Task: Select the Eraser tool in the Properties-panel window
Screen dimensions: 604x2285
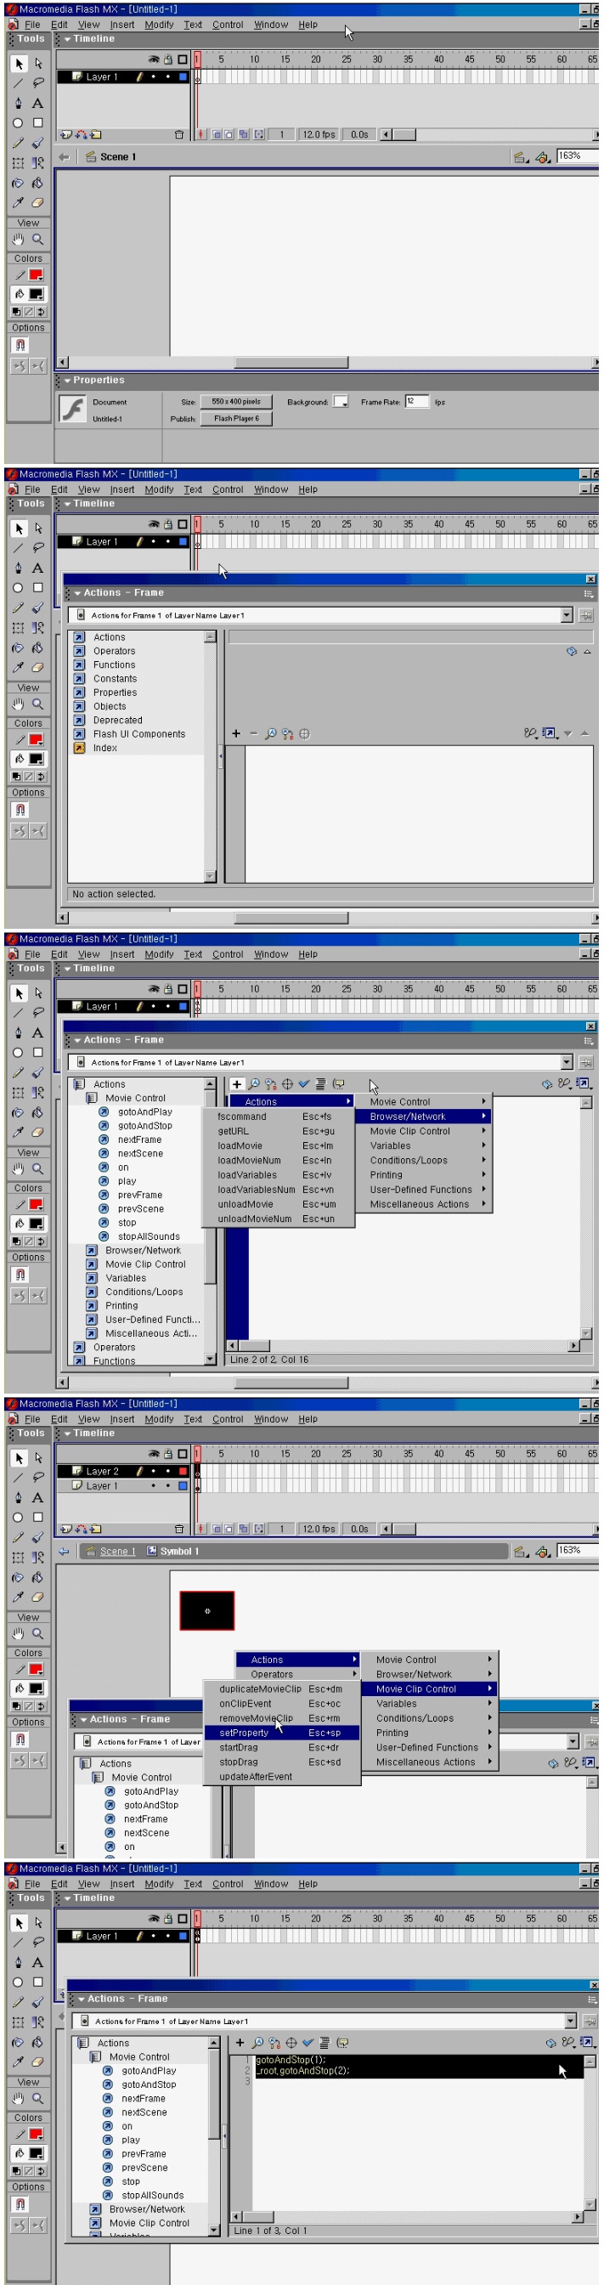Action: tap(38, 202)
